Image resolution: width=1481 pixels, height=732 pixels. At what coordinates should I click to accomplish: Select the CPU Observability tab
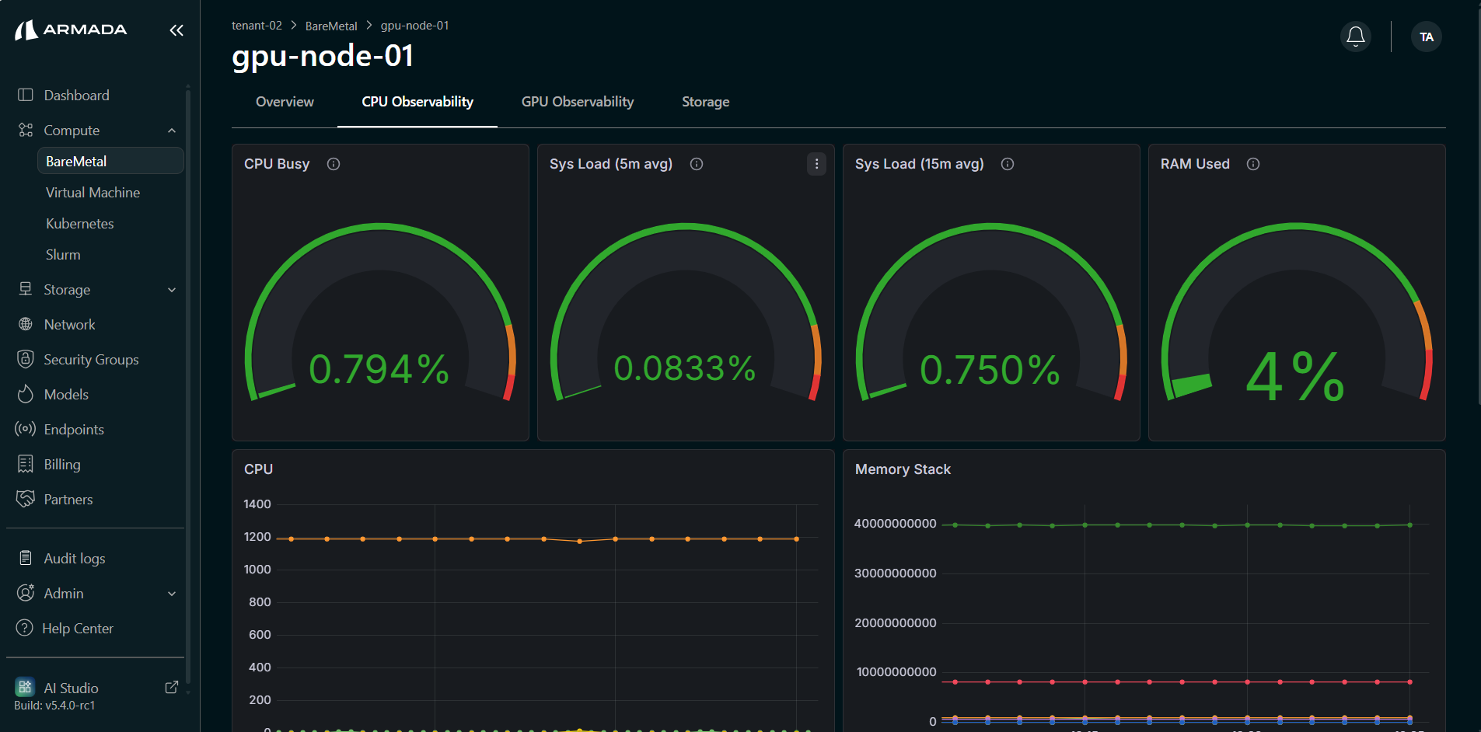tap(417, 102)
